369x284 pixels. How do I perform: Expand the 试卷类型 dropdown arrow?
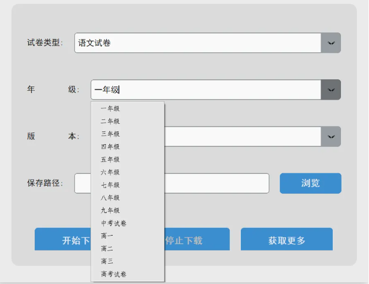pyautogui.click(x=331, y=43)
